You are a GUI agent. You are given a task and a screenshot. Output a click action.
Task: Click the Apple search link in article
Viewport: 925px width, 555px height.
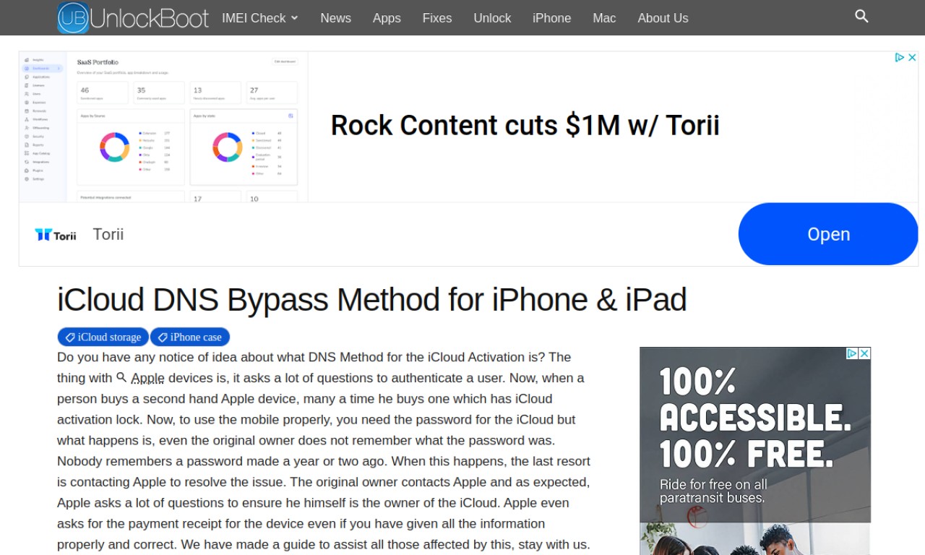[141, 378]
